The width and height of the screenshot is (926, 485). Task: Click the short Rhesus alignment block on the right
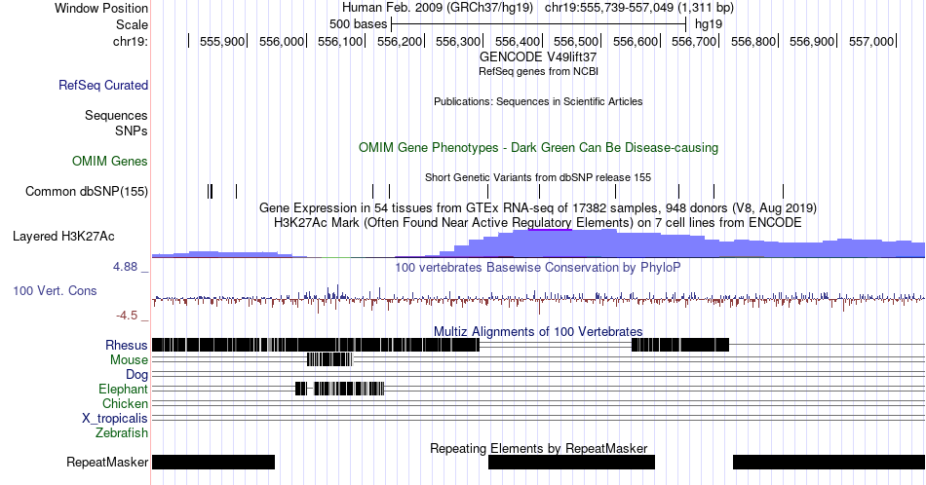(x=680, y=345)
